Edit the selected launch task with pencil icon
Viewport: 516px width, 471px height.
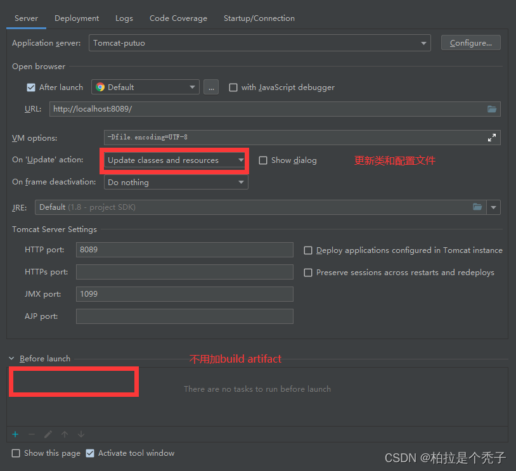point(48,434)
